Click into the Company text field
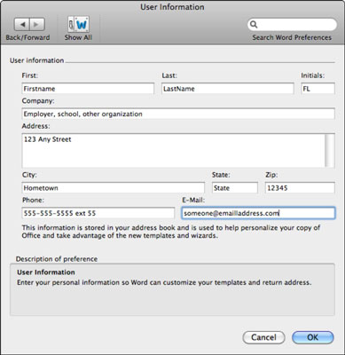This screenshot has width=345, height=355. pyautogui.click(x=178, y=114)
